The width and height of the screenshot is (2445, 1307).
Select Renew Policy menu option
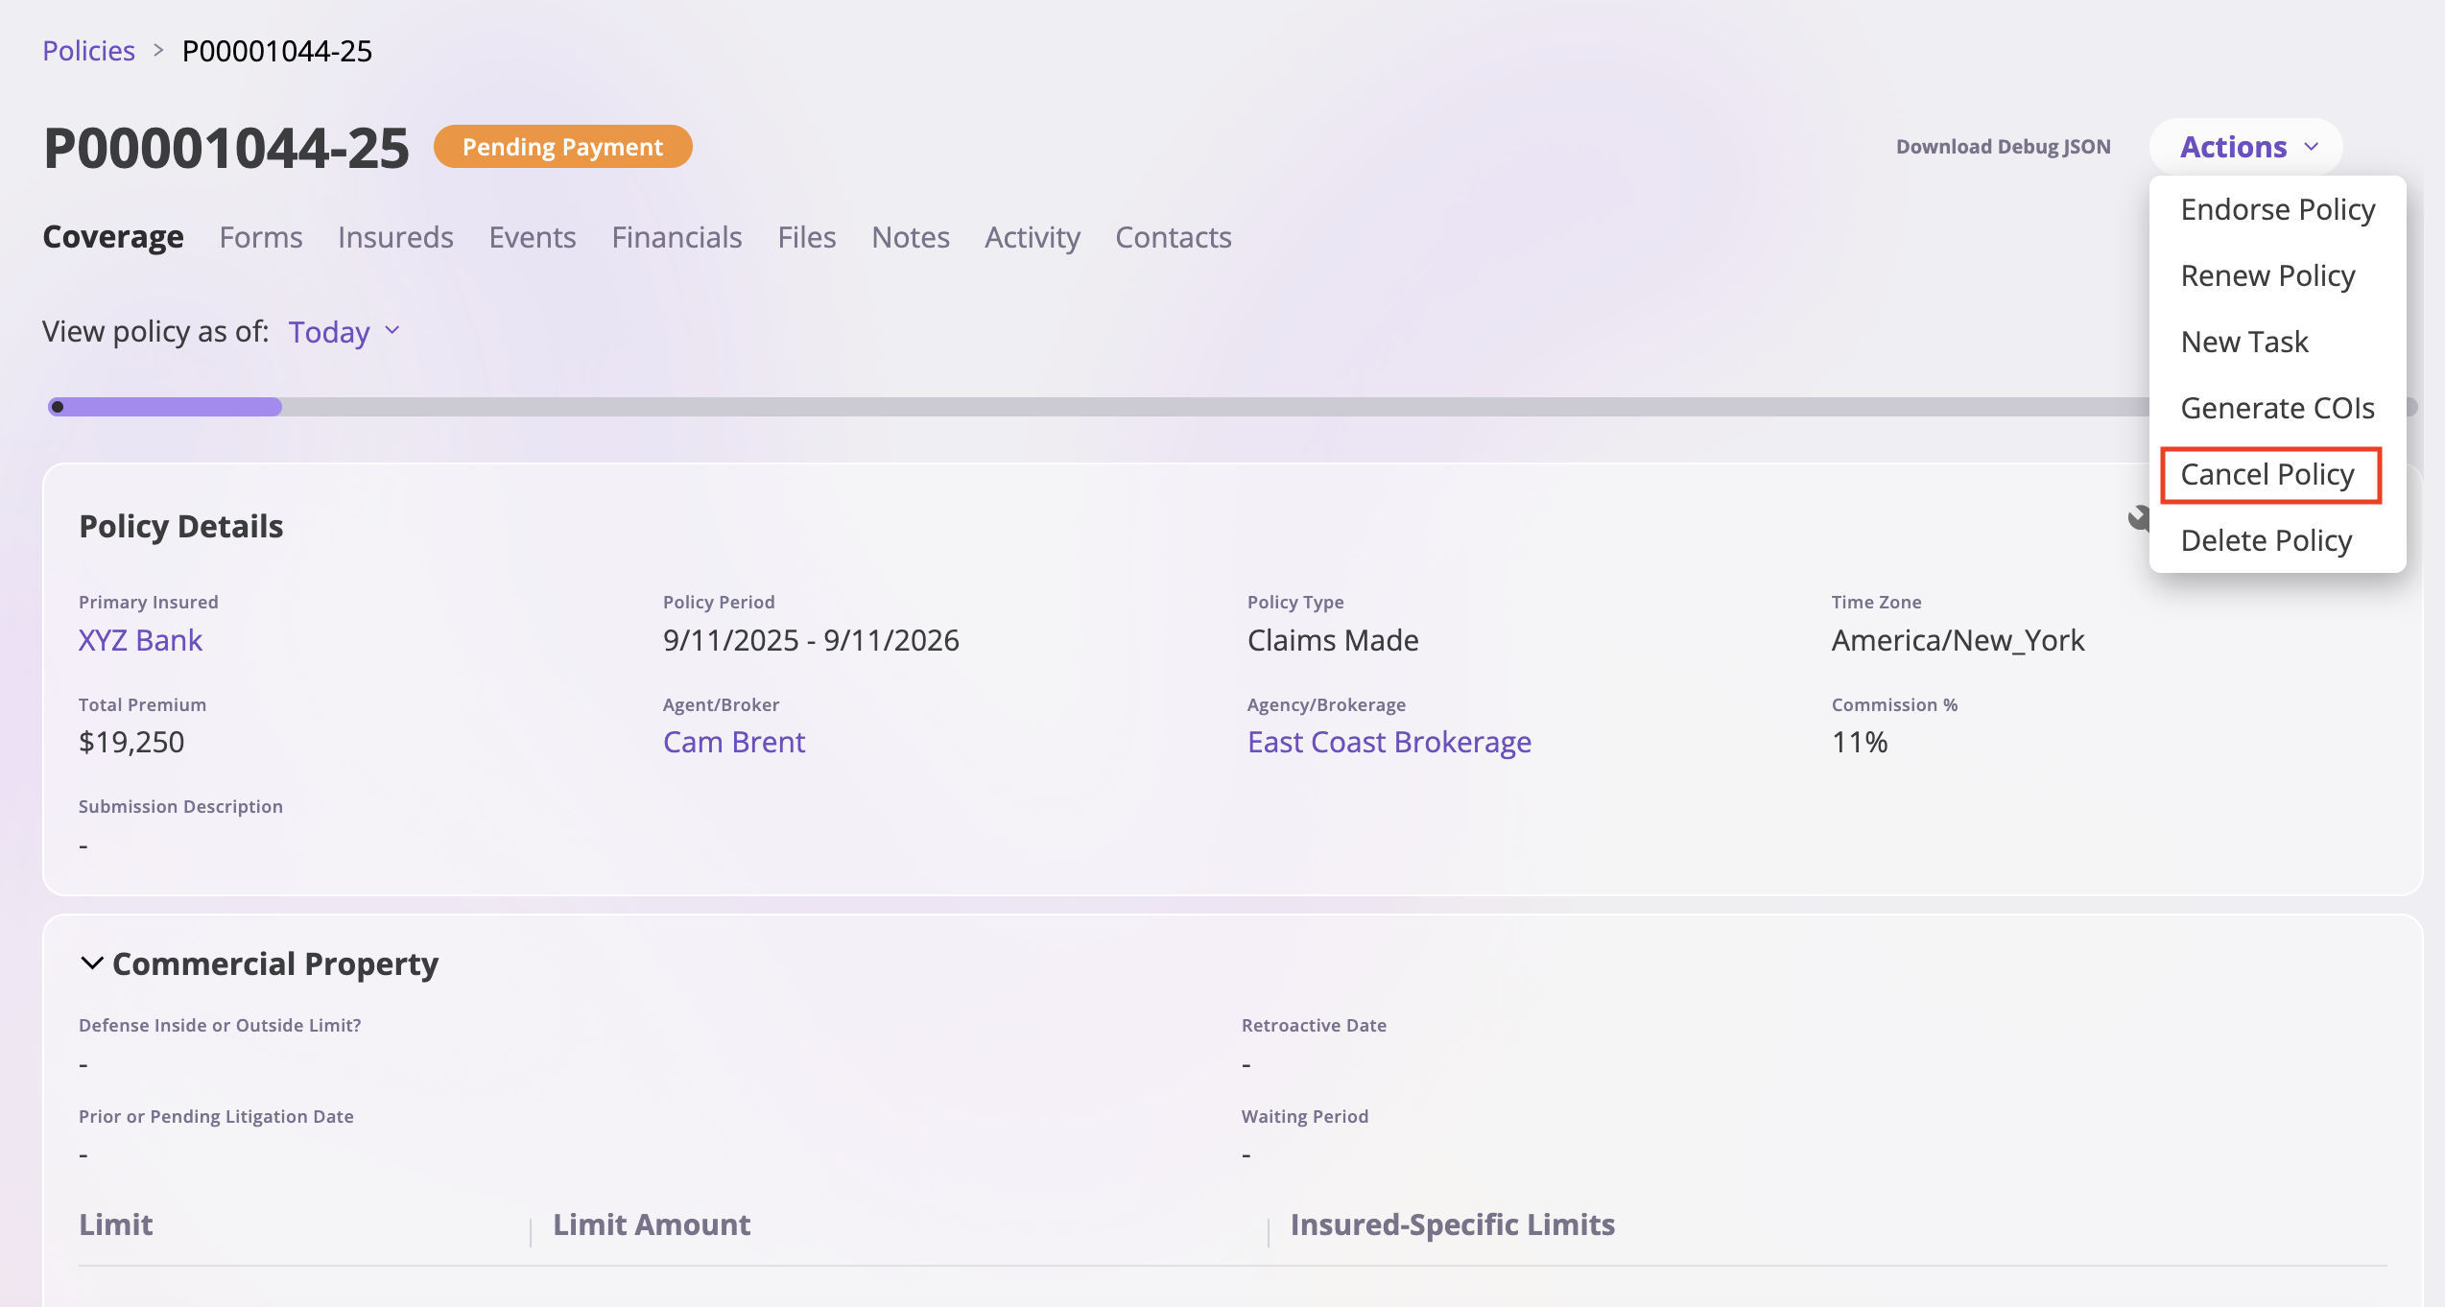pyautogui.click(x=2267, y=275)
